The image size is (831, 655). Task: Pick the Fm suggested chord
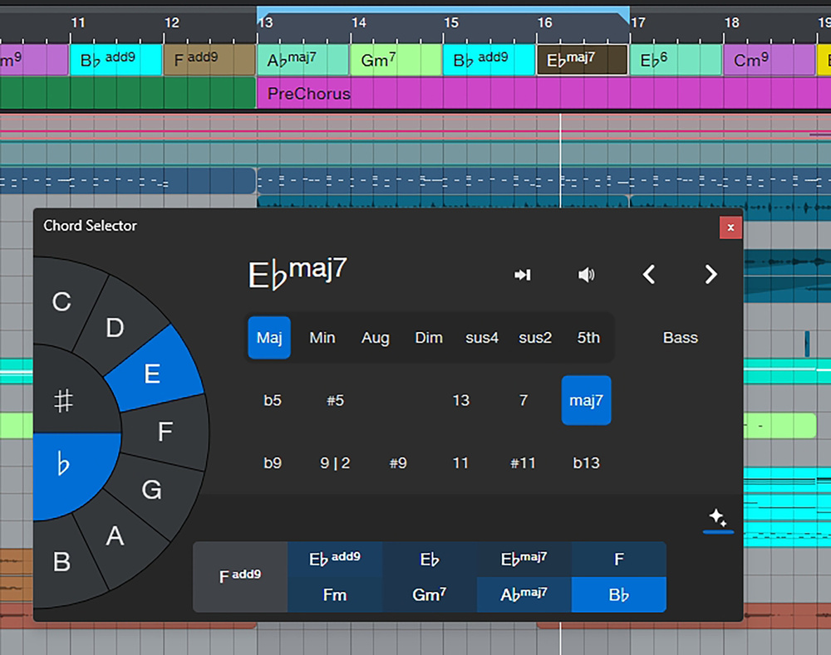[x=334, y=595]
